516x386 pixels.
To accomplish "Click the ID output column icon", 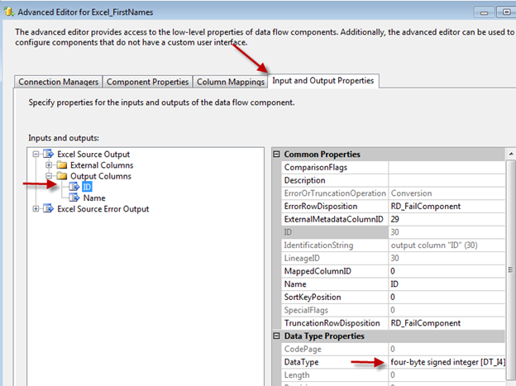I will pyautogui.click(x=74, y=187).
